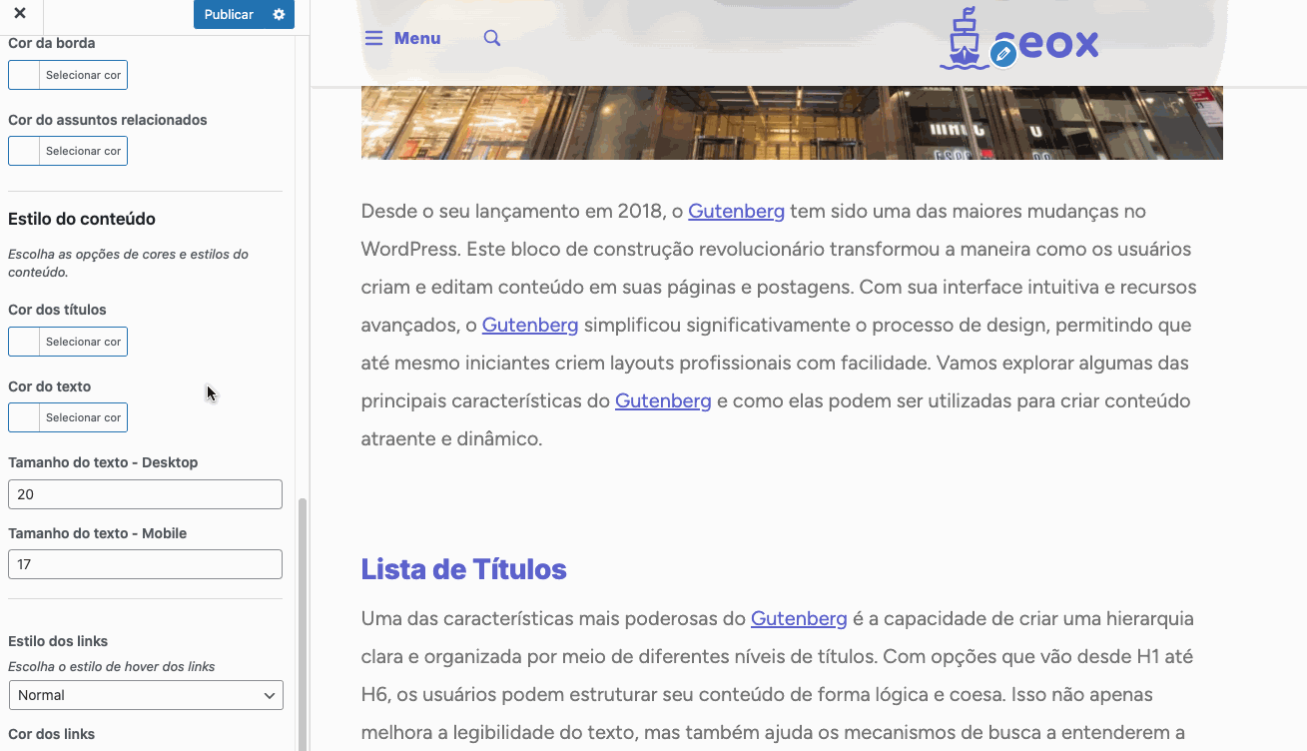Open Gutenberg link in the first sentence
1307x751 pixels.
pos(736,211)
